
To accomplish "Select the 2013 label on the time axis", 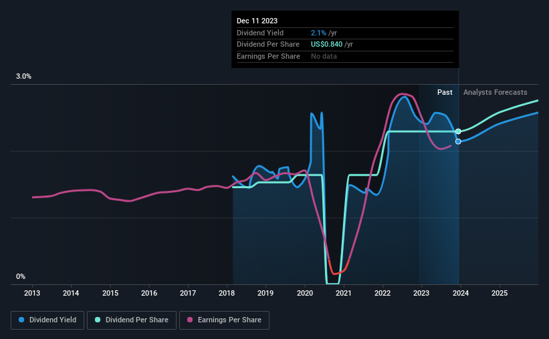I will click(x=32, y=293).
